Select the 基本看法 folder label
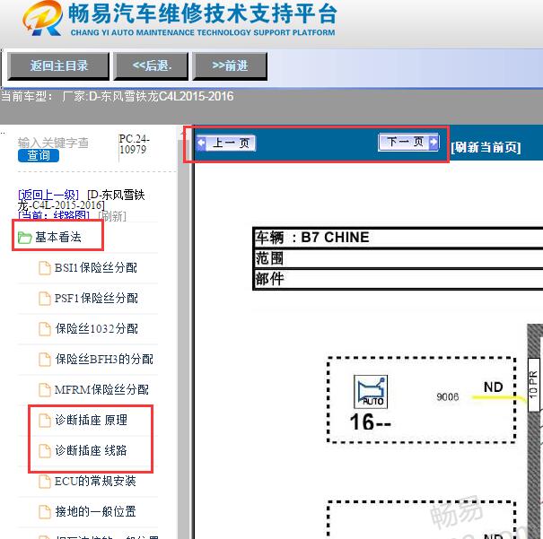 [x=58, y=237]
